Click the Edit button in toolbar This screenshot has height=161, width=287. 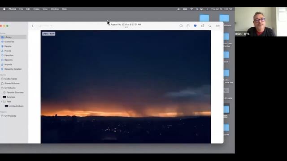(217, 26)
